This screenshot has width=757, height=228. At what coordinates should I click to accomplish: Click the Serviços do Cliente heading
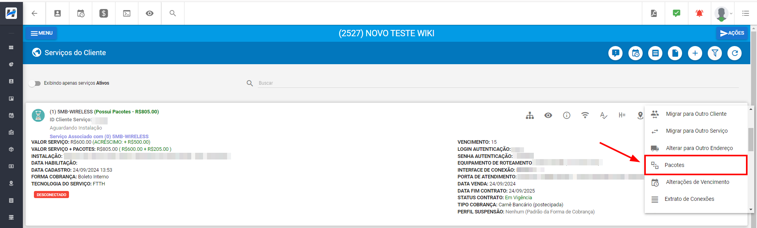point(75,53)
